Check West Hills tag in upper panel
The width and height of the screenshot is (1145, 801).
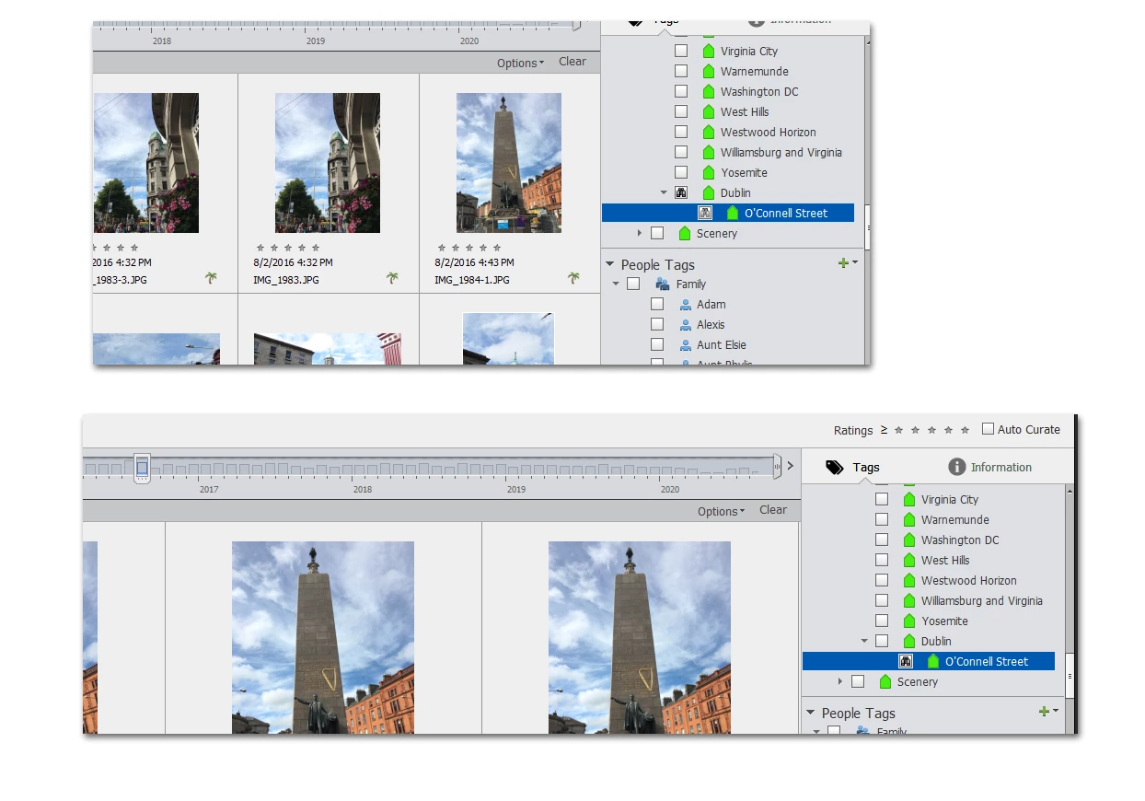[x=681, y=111]
